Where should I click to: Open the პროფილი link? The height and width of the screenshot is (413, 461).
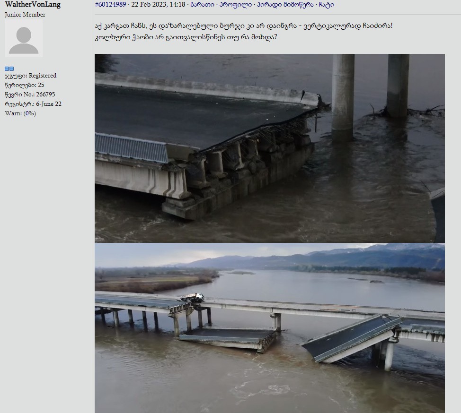pos(236,4)
